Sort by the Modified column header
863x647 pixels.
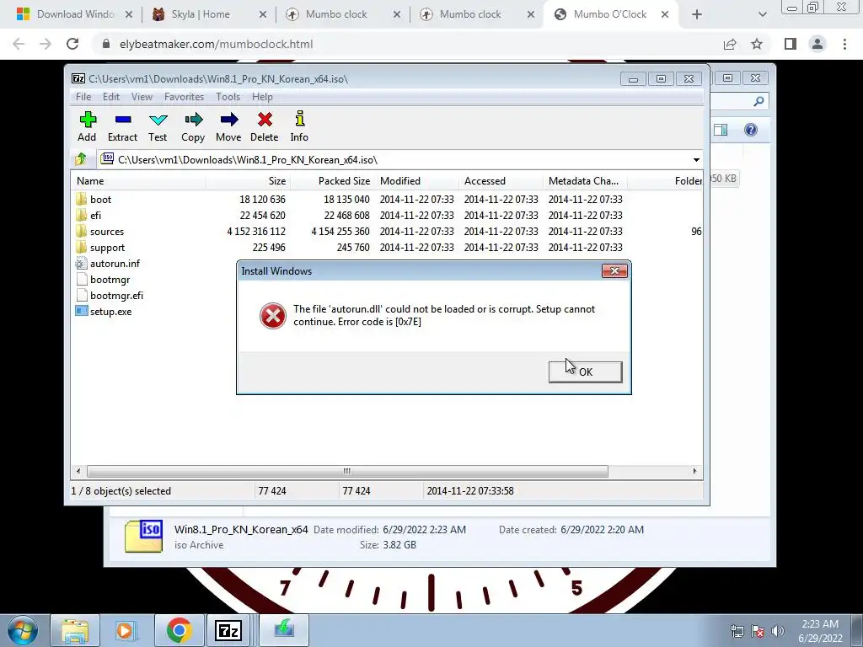(416, 181)
